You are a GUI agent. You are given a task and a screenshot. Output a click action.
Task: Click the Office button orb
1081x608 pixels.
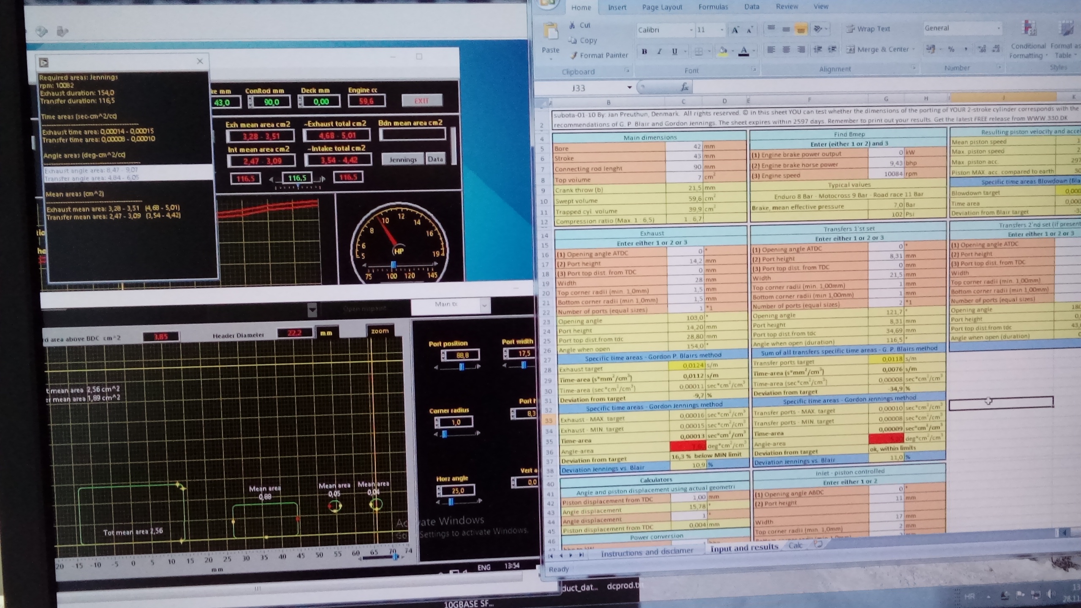pos(548,3)
